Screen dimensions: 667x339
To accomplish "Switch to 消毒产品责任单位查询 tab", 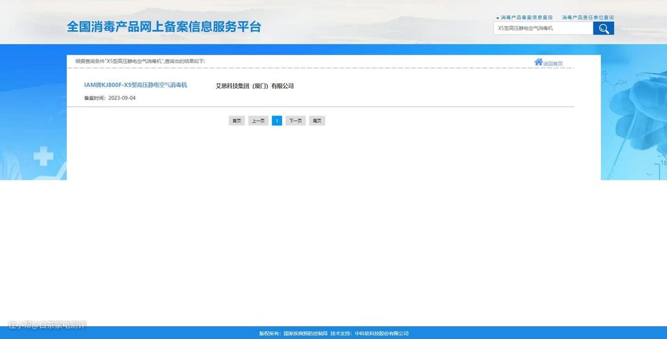I will click(587, 18).
